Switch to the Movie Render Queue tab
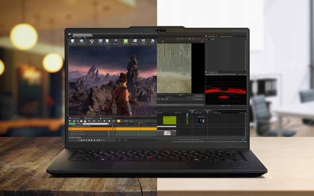This screenshot has width=314, height=196. pos(106,118)
